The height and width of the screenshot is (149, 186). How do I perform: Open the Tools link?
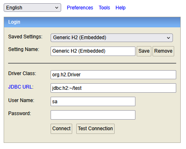(104, 8)
